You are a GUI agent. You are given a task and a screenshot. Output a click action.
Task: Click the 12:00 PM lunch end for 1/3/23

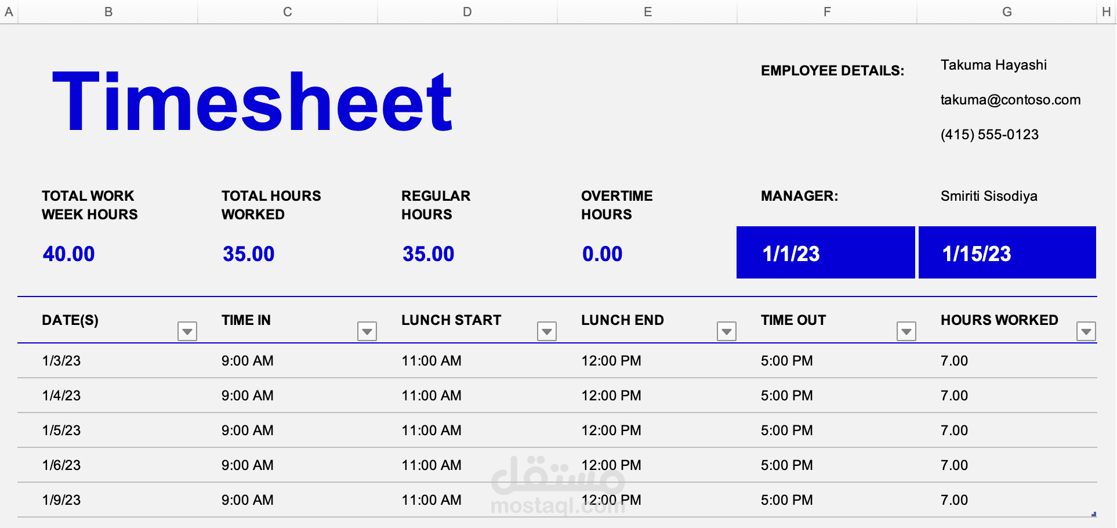pos(611,361)
